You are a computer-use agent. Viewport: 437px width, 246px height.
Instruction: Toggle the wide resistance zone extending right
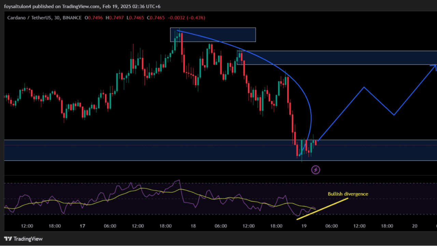click(x=341, y=57)
